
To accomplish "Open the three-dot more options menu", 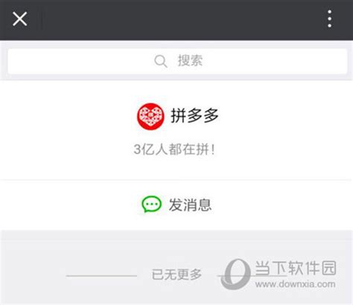I will (x=330, y=19).
